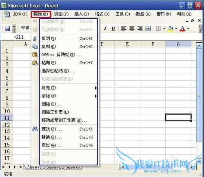Apply the red font color A
Image resolution: width=204 pixels, height=177 pixels.
click(182, 28)
